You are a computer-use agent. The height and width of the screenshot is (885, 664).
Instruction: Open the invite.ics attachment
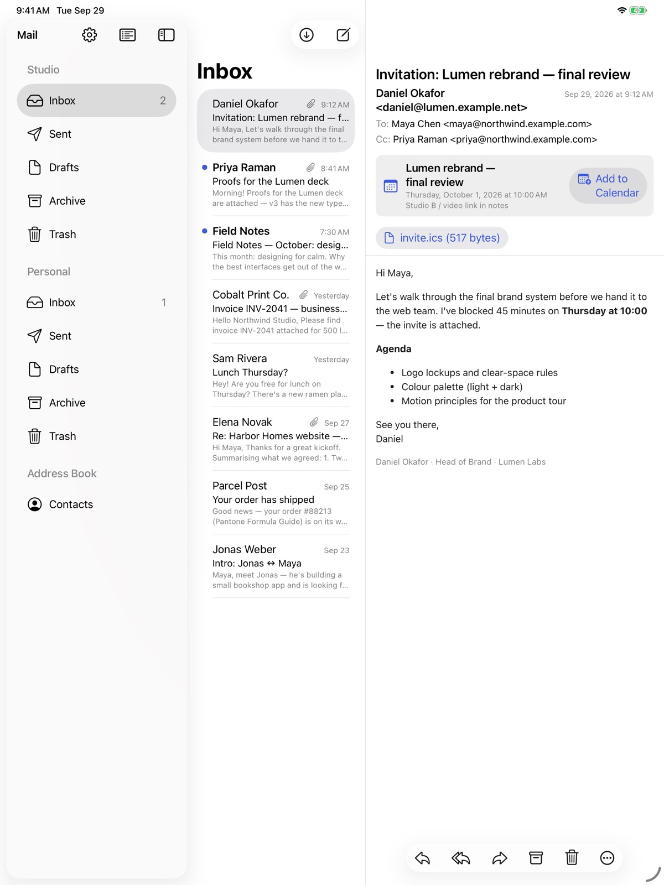coord(442,238)
